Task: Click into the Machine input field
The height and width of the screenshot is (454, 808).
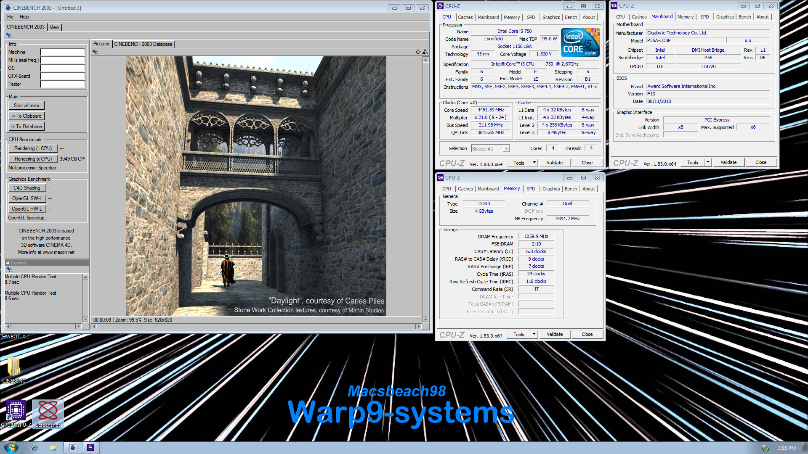Action: pos(62,52)
